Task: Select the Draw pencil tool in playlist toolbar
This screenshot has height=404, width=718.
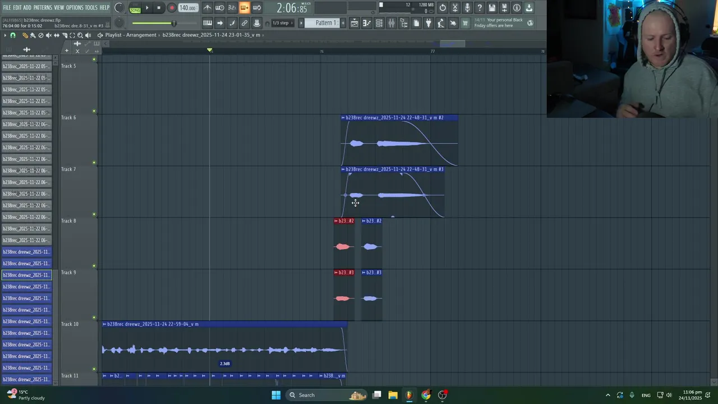Action: click(x=25, y=35)
